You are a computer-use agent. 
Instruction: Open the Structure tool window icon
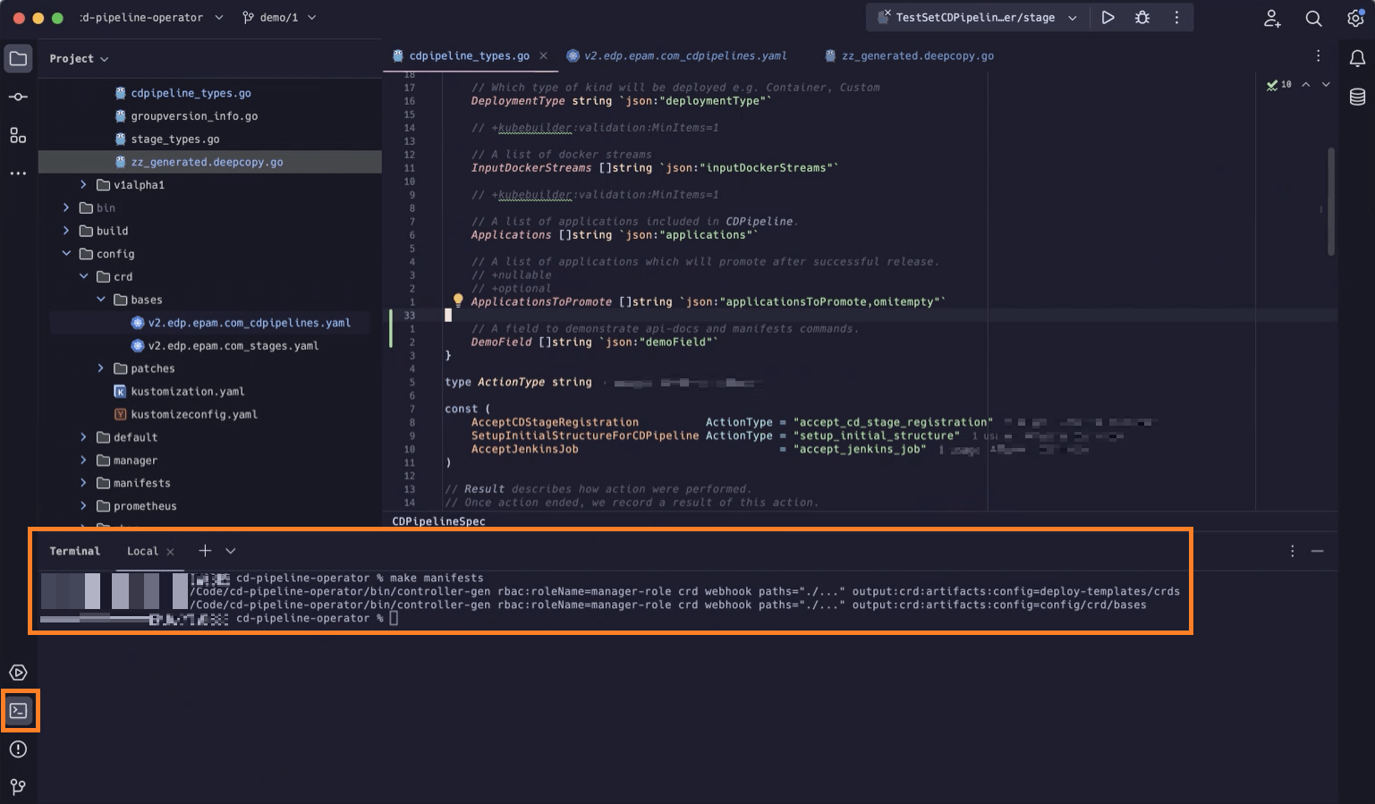[18, 135]
